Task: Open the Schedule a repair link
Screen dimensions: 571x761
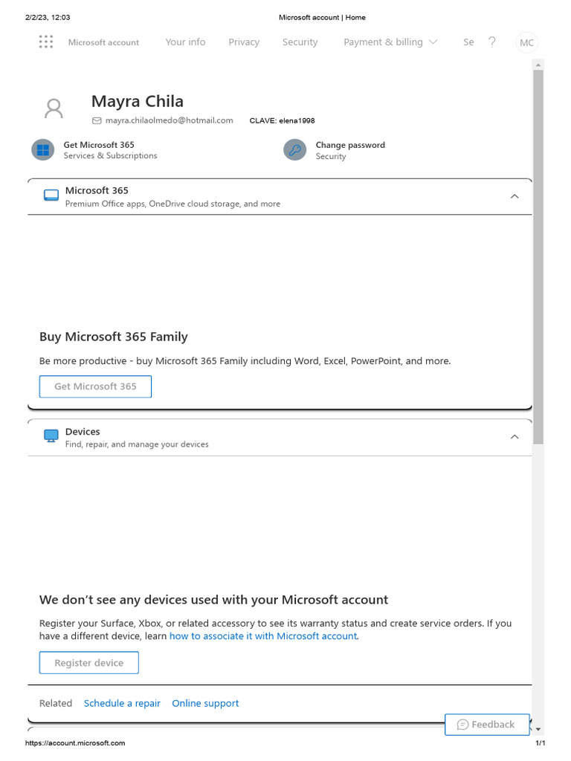Action: point(122,704)
